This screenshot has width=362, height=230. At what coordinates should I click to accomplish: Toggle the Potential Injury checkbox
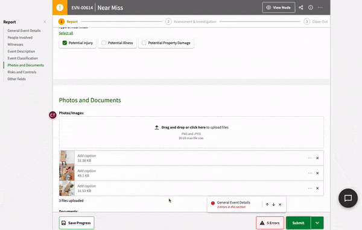click(65, 43)
